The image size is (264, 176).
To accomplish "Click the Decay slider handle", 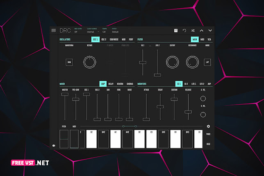I will (x=160, y=107).
